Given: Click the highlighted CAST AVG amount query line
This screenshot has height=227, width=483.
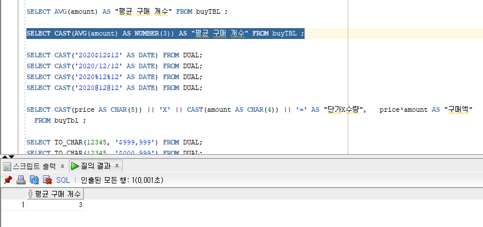Looking at the screenshot, I should [x=165, y=33].
